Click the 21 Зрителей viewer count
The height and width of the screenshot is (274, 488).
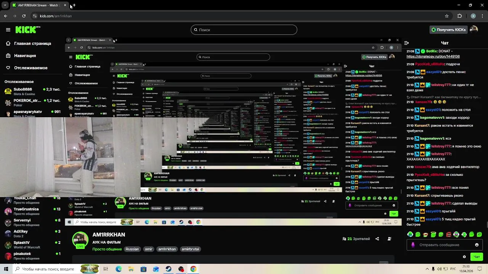[356, 239]
